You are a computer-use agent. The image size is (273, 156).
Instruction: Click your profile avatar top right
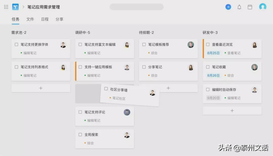pos(263,7)
